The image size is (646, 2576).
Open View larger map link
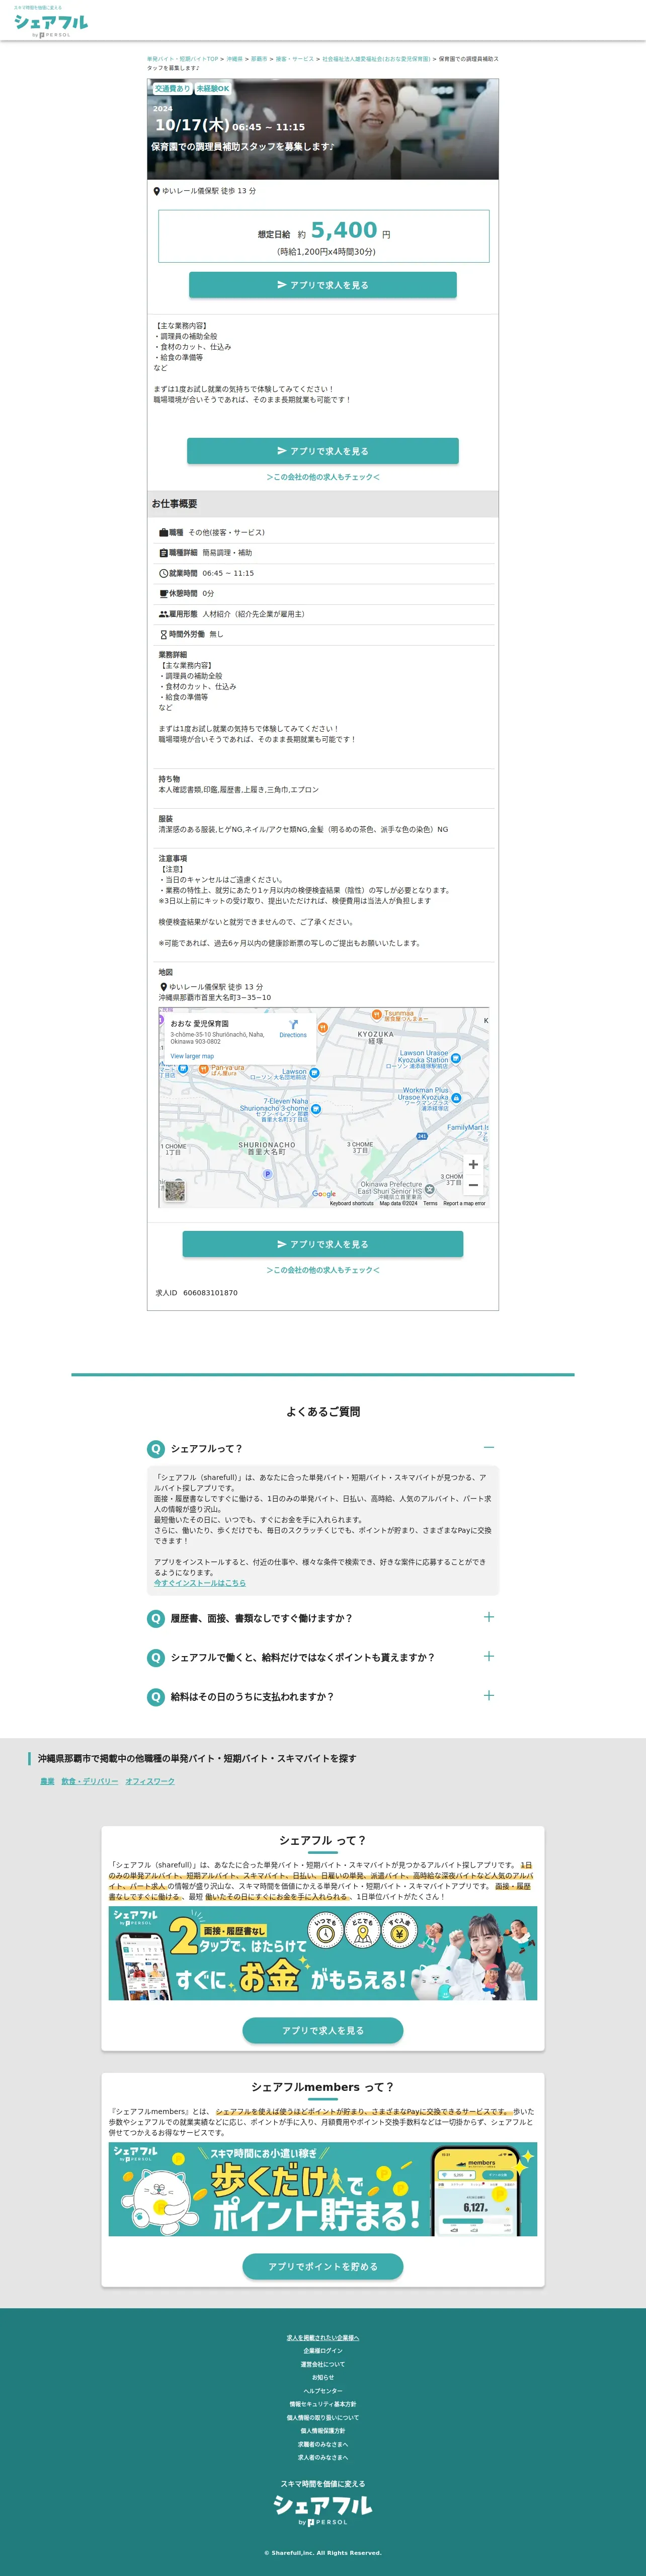[x=192, y=1056]
